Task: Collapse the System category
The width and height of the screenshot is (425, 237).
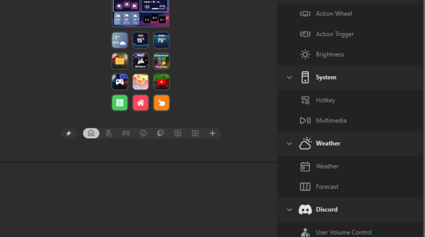Action: coord(289,77)
